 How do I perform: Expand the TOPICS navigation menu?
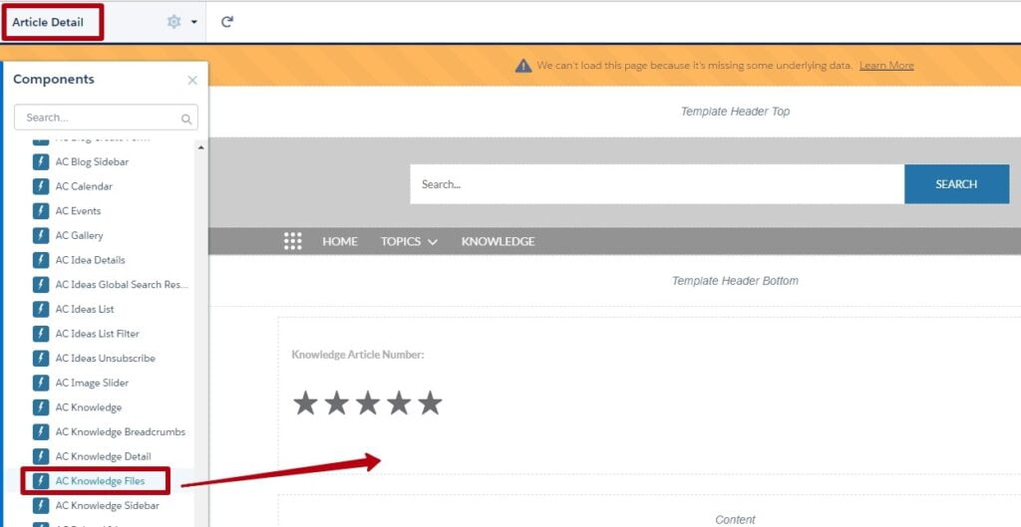409,241
